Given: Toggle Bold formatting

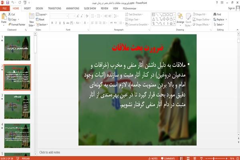Looking at the screenshot, I should point(52,23).
